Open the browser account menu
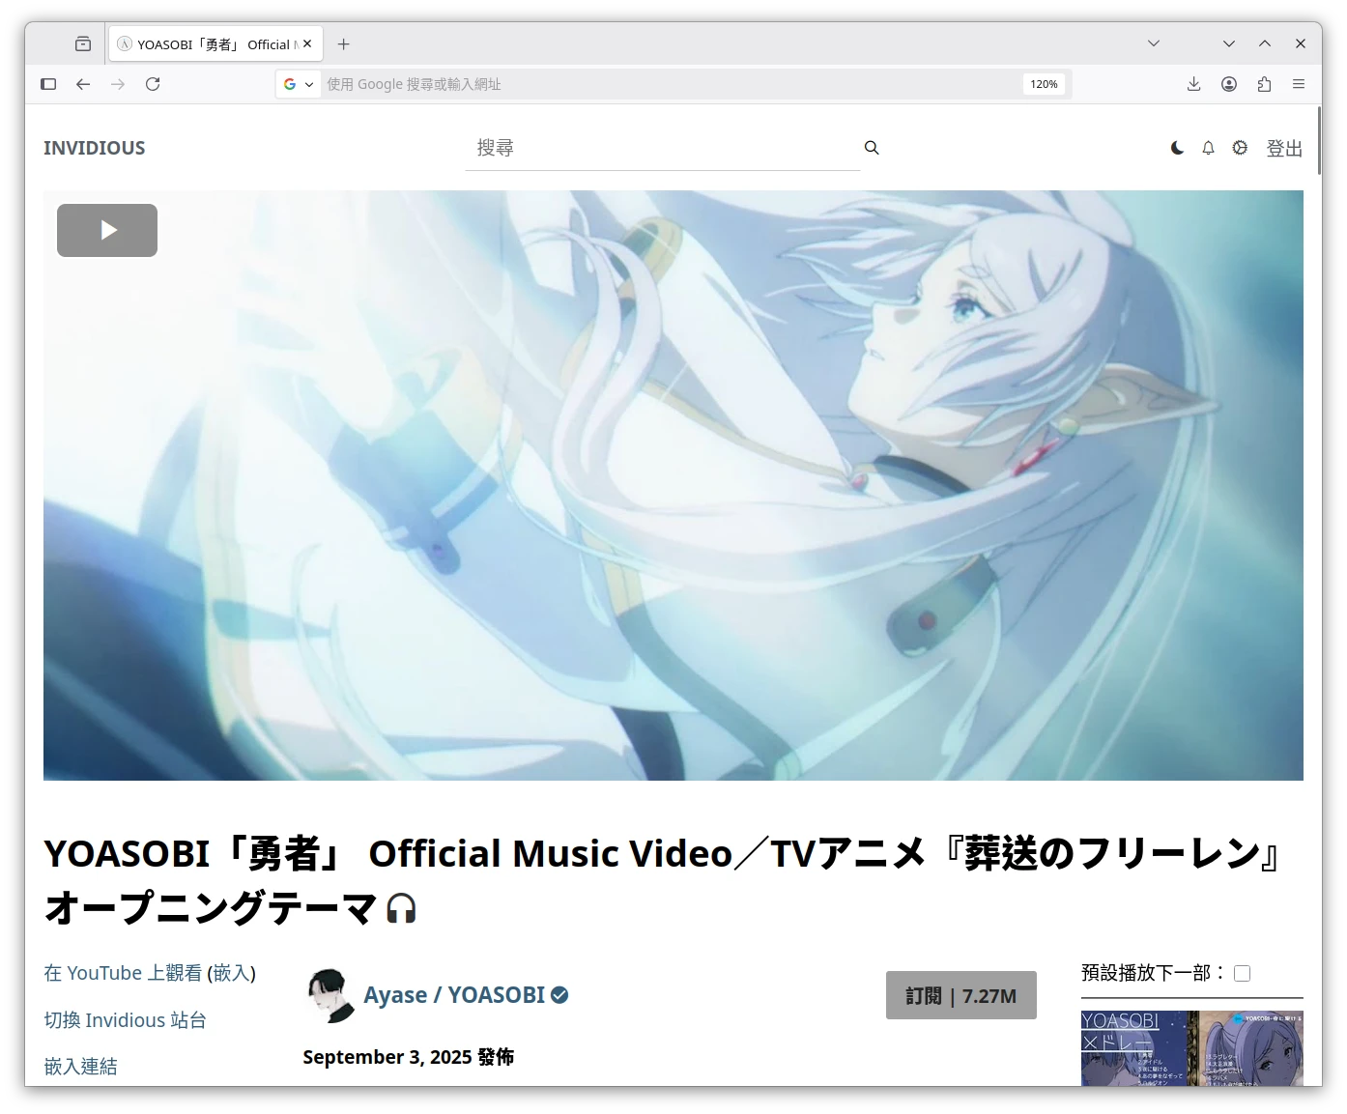Viewport: 1347px width, 1114px height. pyautogui.click(x=1229, y=84)
